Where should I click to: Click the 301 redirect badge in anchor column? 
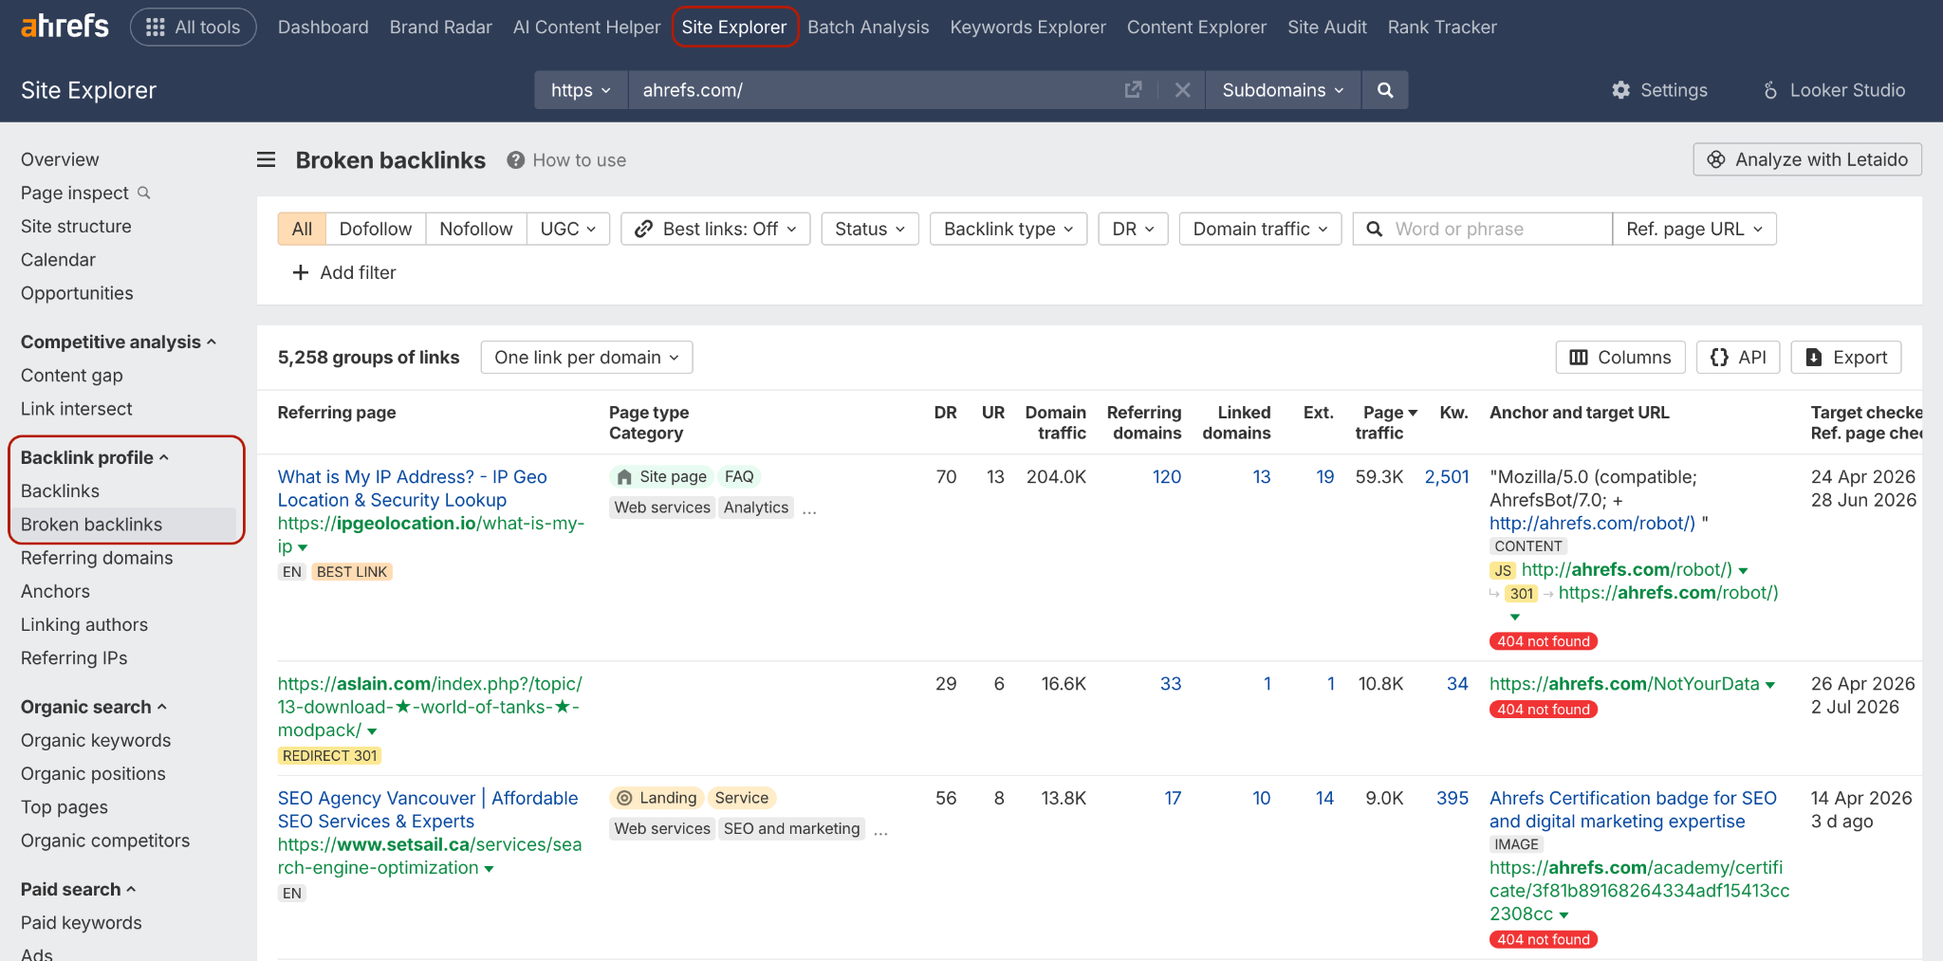pos(1522,594)
